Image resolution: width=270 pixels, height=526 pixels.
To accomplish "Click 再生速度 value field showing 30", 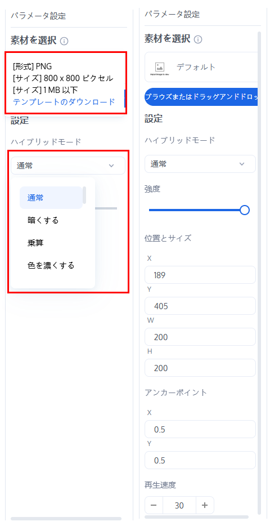I will coord(179,505).
